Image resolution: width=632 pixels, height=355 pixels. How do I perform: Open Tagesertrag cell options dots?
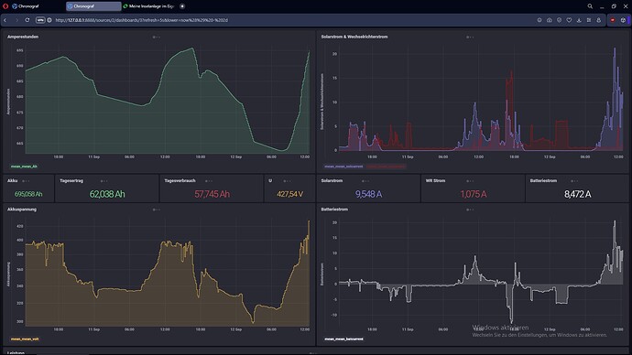[104, 181]
